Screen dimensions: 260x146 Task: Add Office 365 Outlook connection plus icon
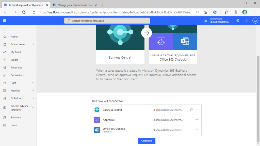coord(197,130)
